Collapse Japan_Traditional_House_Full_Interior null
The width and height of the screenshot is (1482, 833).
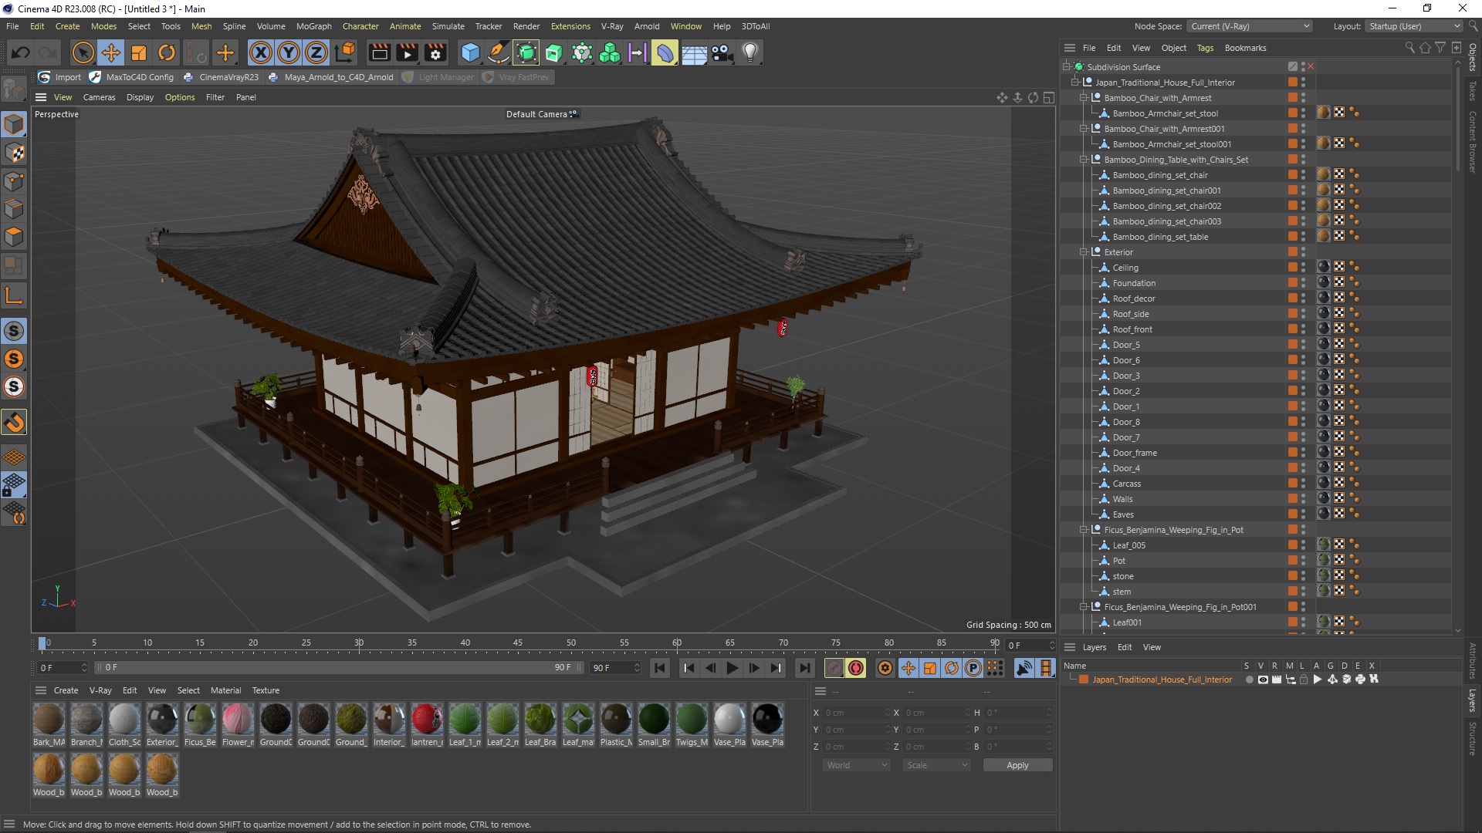click(1075, 83)
